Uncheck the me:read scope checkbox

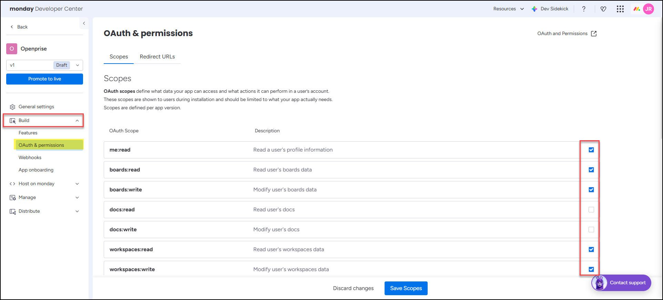pos(591,150)
